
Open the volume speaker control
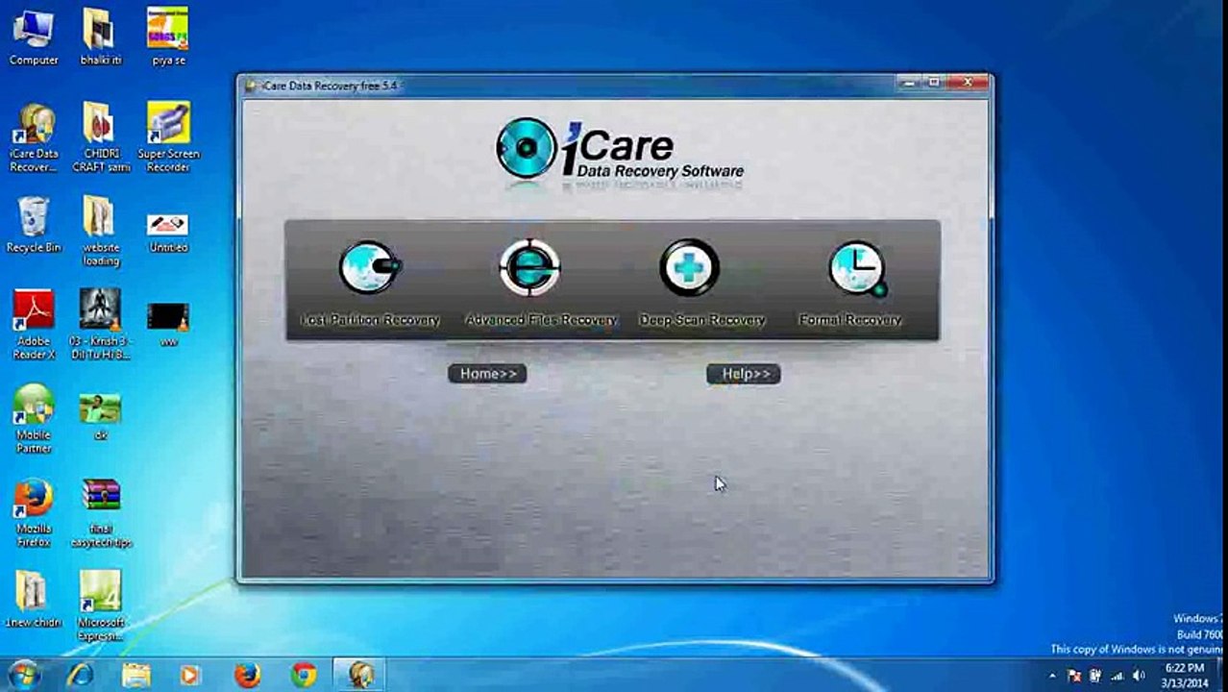(x=1139, y=676)
